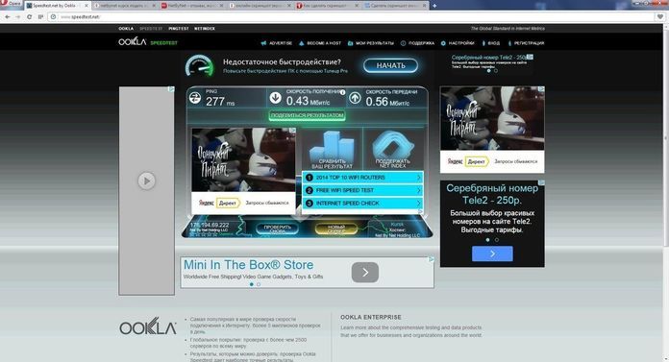Select first carousel dot in large Tele2 ad
This screenshot has width=669, height=362.
coord(487,240)
